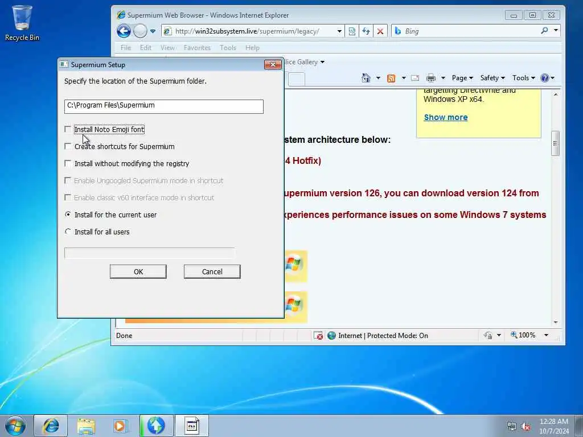Image resolution: width=583 pixels, height=437 pixels.
Task: Toggle the Compatibility View icon
Action: [x=352, y=31]
